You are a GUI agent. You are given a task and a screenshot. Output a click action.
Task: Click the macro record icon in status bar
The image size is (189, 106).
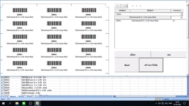8,99
